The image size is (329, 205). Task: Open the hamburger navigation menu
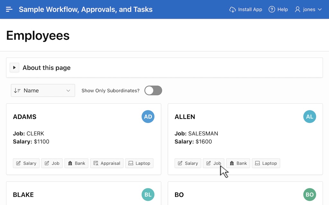coord(9,9)
